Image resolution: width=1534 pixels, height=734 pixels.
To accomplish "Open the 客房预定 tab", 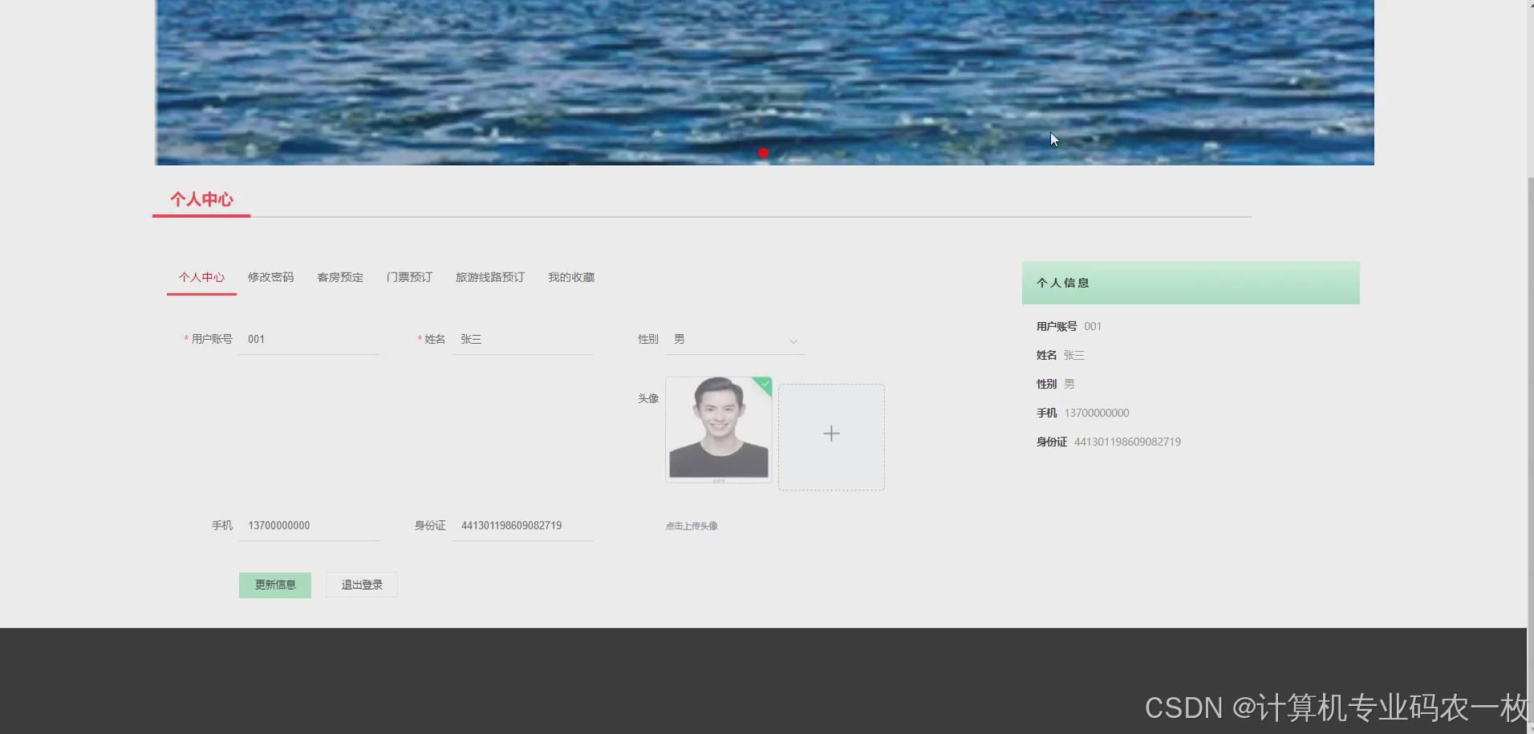I will (x=339, y=276).
